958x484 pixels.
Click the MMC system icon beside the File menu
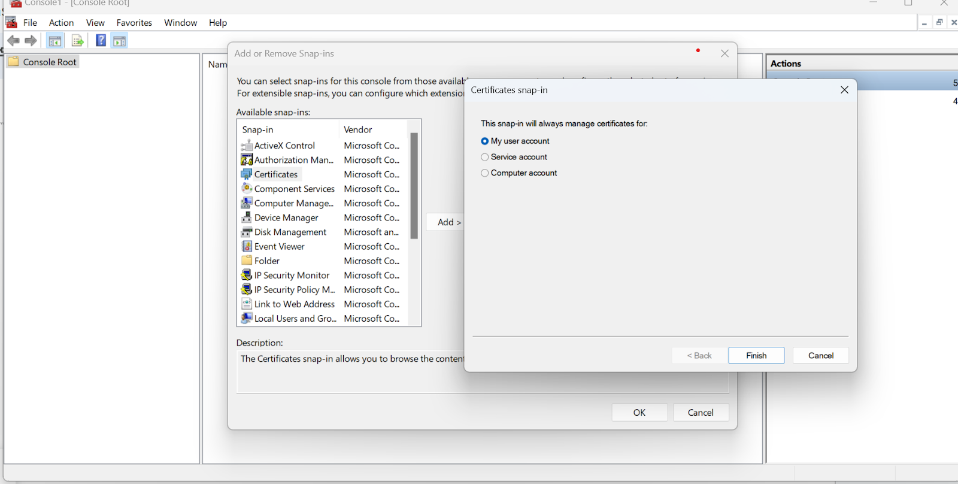11,23
